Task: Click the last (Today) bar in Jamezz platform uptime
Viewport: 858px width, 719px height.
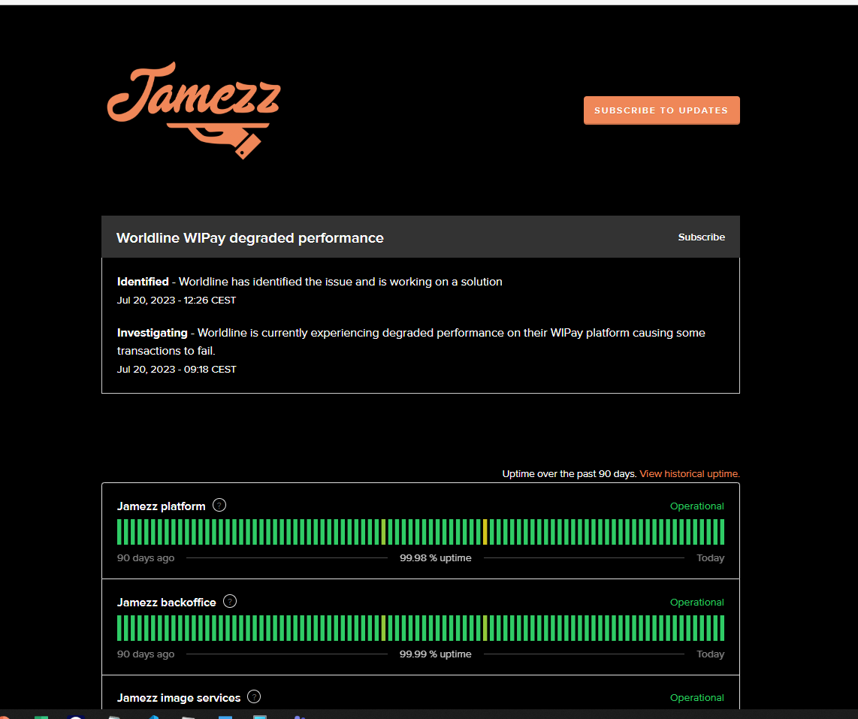Action: pyautogui.click(x=722, y=532)
